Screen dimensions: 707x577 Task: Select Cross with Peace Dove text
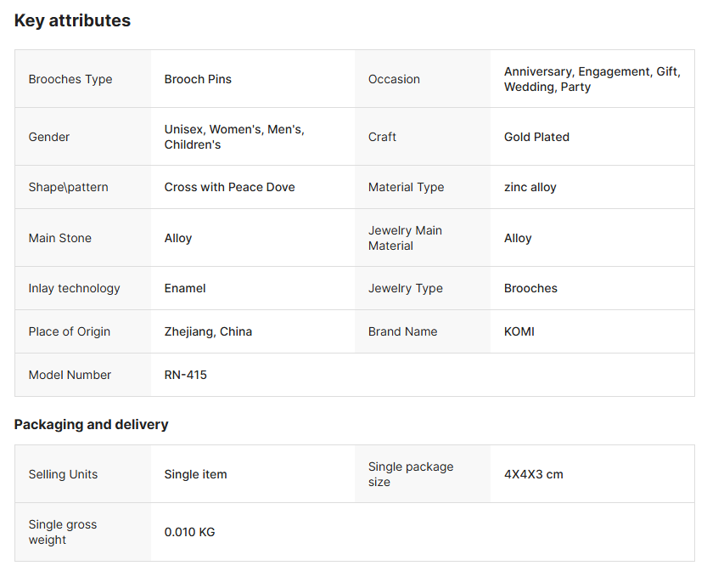(x=229, y=187)
